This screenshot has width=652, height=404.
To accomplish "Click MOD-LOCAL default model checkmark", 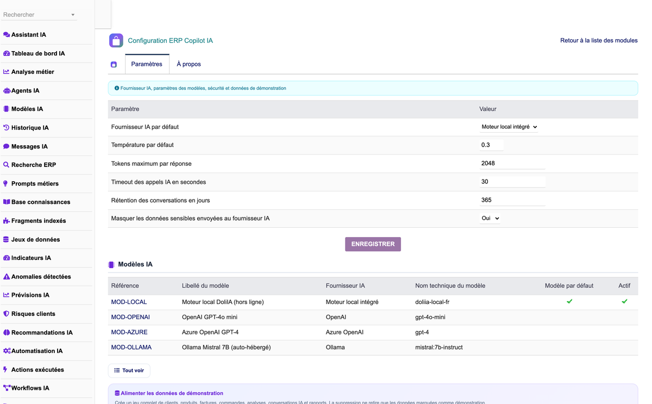I will [569, 301].
